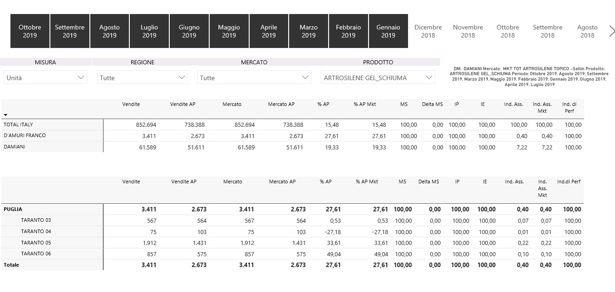
Task: Select the D'AMURI FRANCO row
Action: tap(25, 135)
